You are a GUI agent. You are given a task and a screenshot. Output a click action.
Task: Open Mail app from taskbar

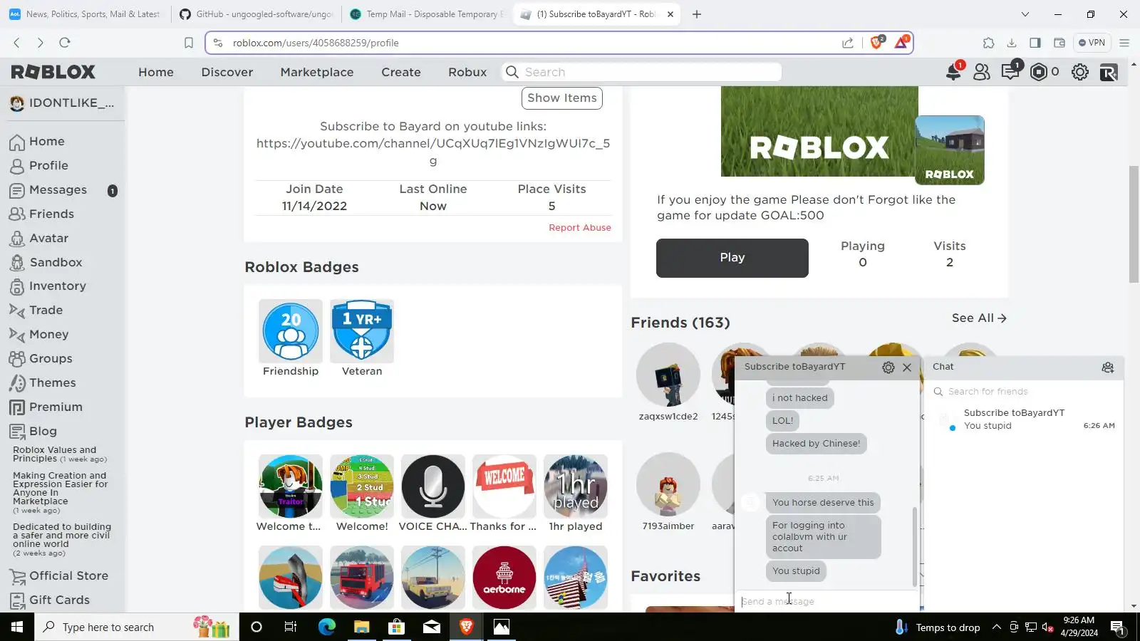[432, 627]
